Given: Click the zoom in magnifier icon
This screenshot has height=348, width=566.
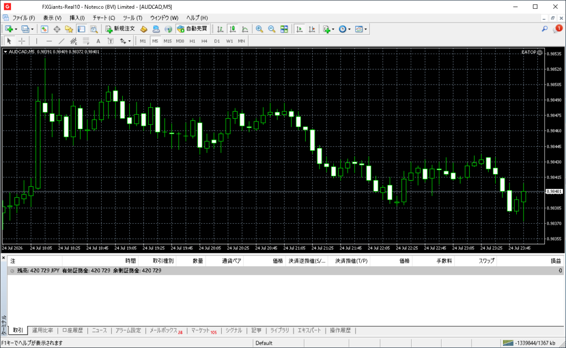Looking at the screenshot, I should tap(259, 29).
